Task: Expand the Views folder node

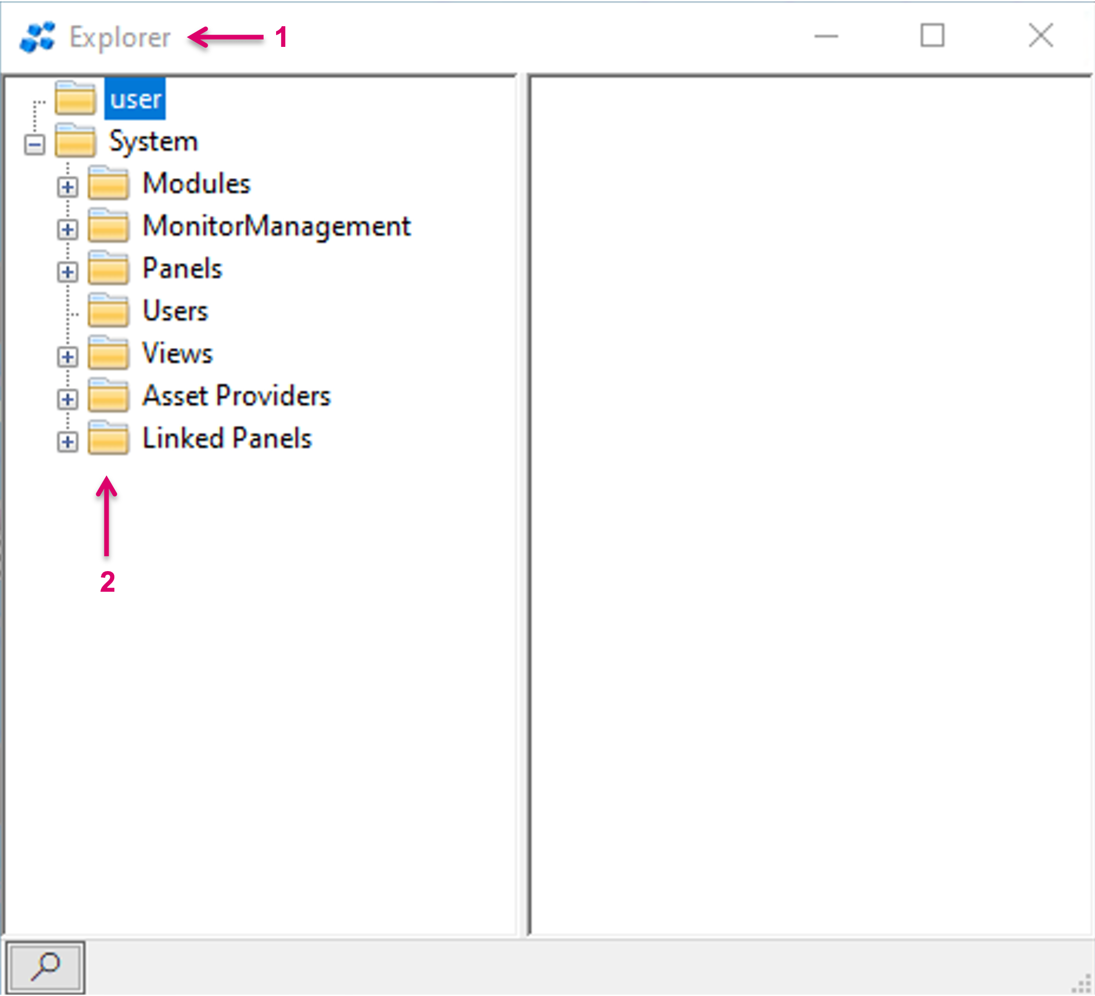Action: (x=68, y=357)
